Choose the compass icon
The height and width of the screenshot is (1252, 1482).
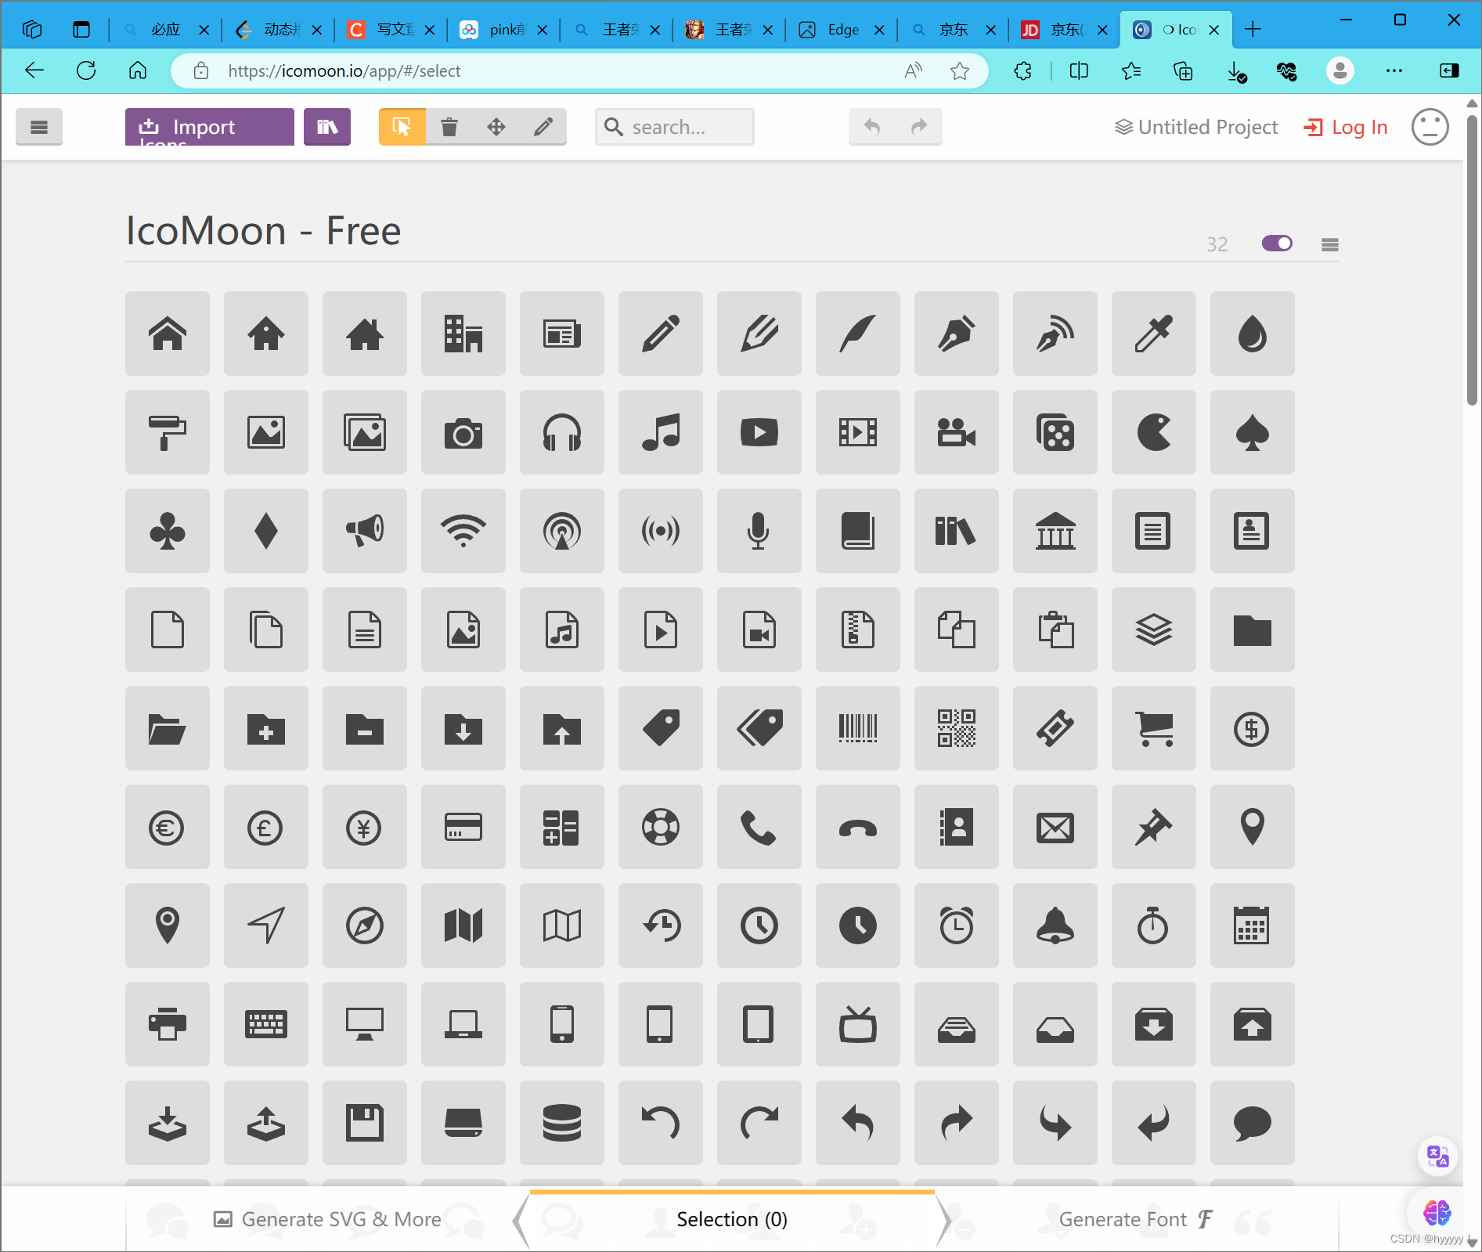click(365, 925)
